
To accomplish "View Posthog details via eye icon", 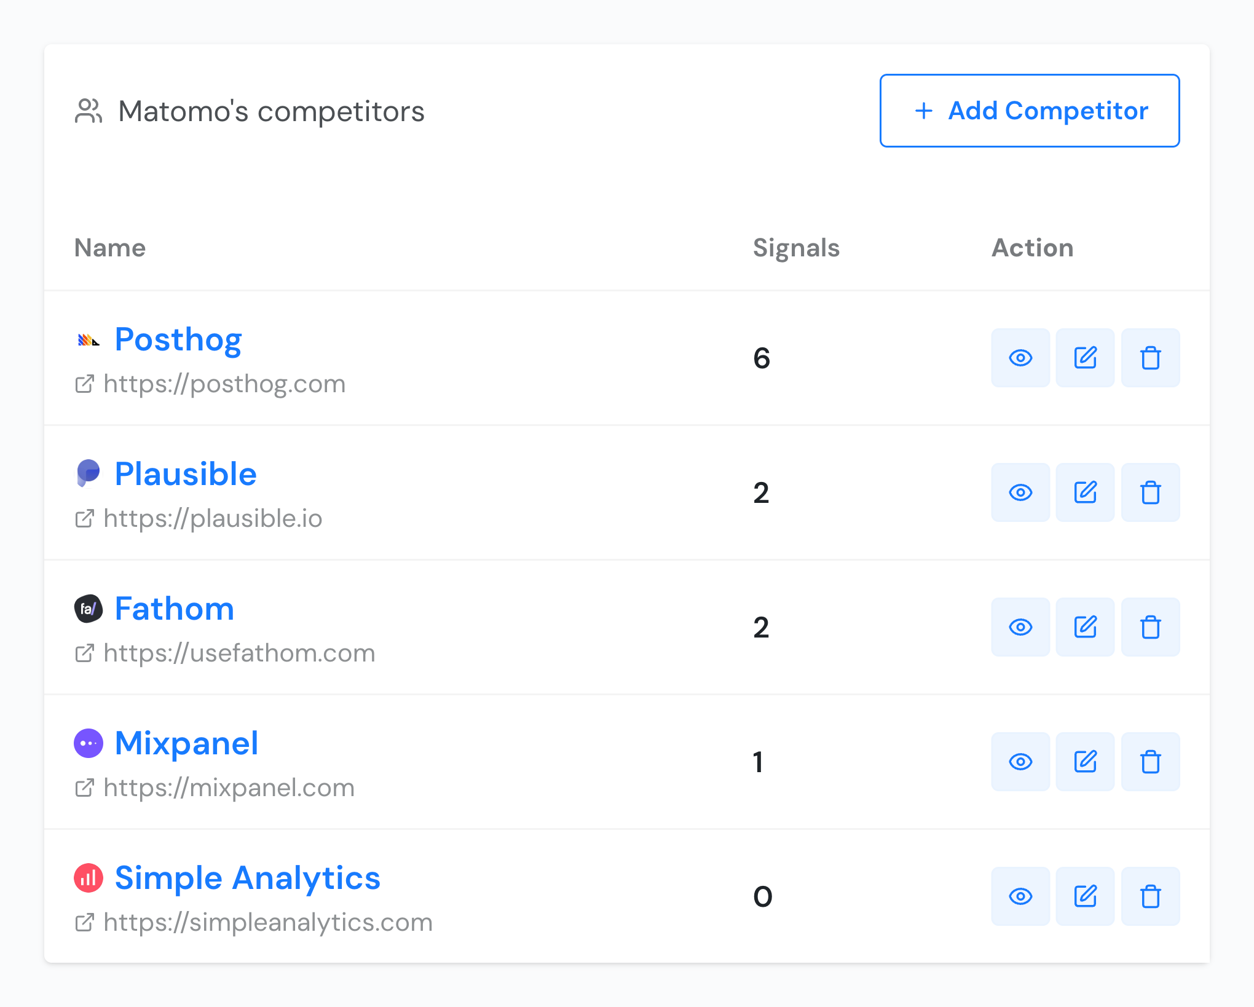I will coord(1020,358).
